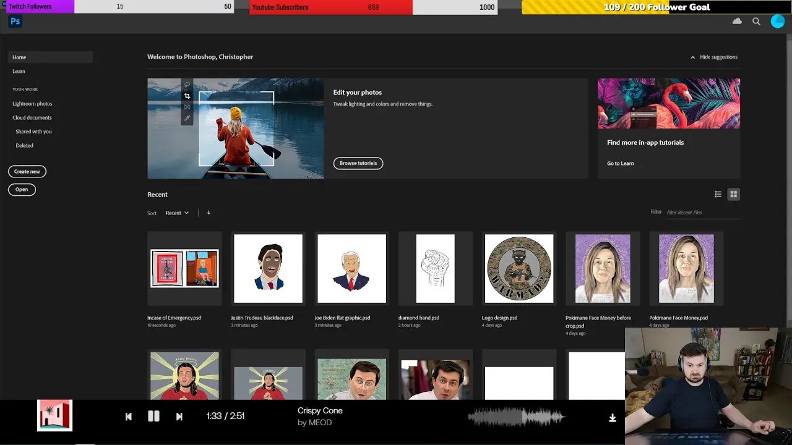Open the Pokimane Face Money.psd thumbnail
Viewport: 792px width, 445px height.
pyautogui.click(x=686, y=268)
